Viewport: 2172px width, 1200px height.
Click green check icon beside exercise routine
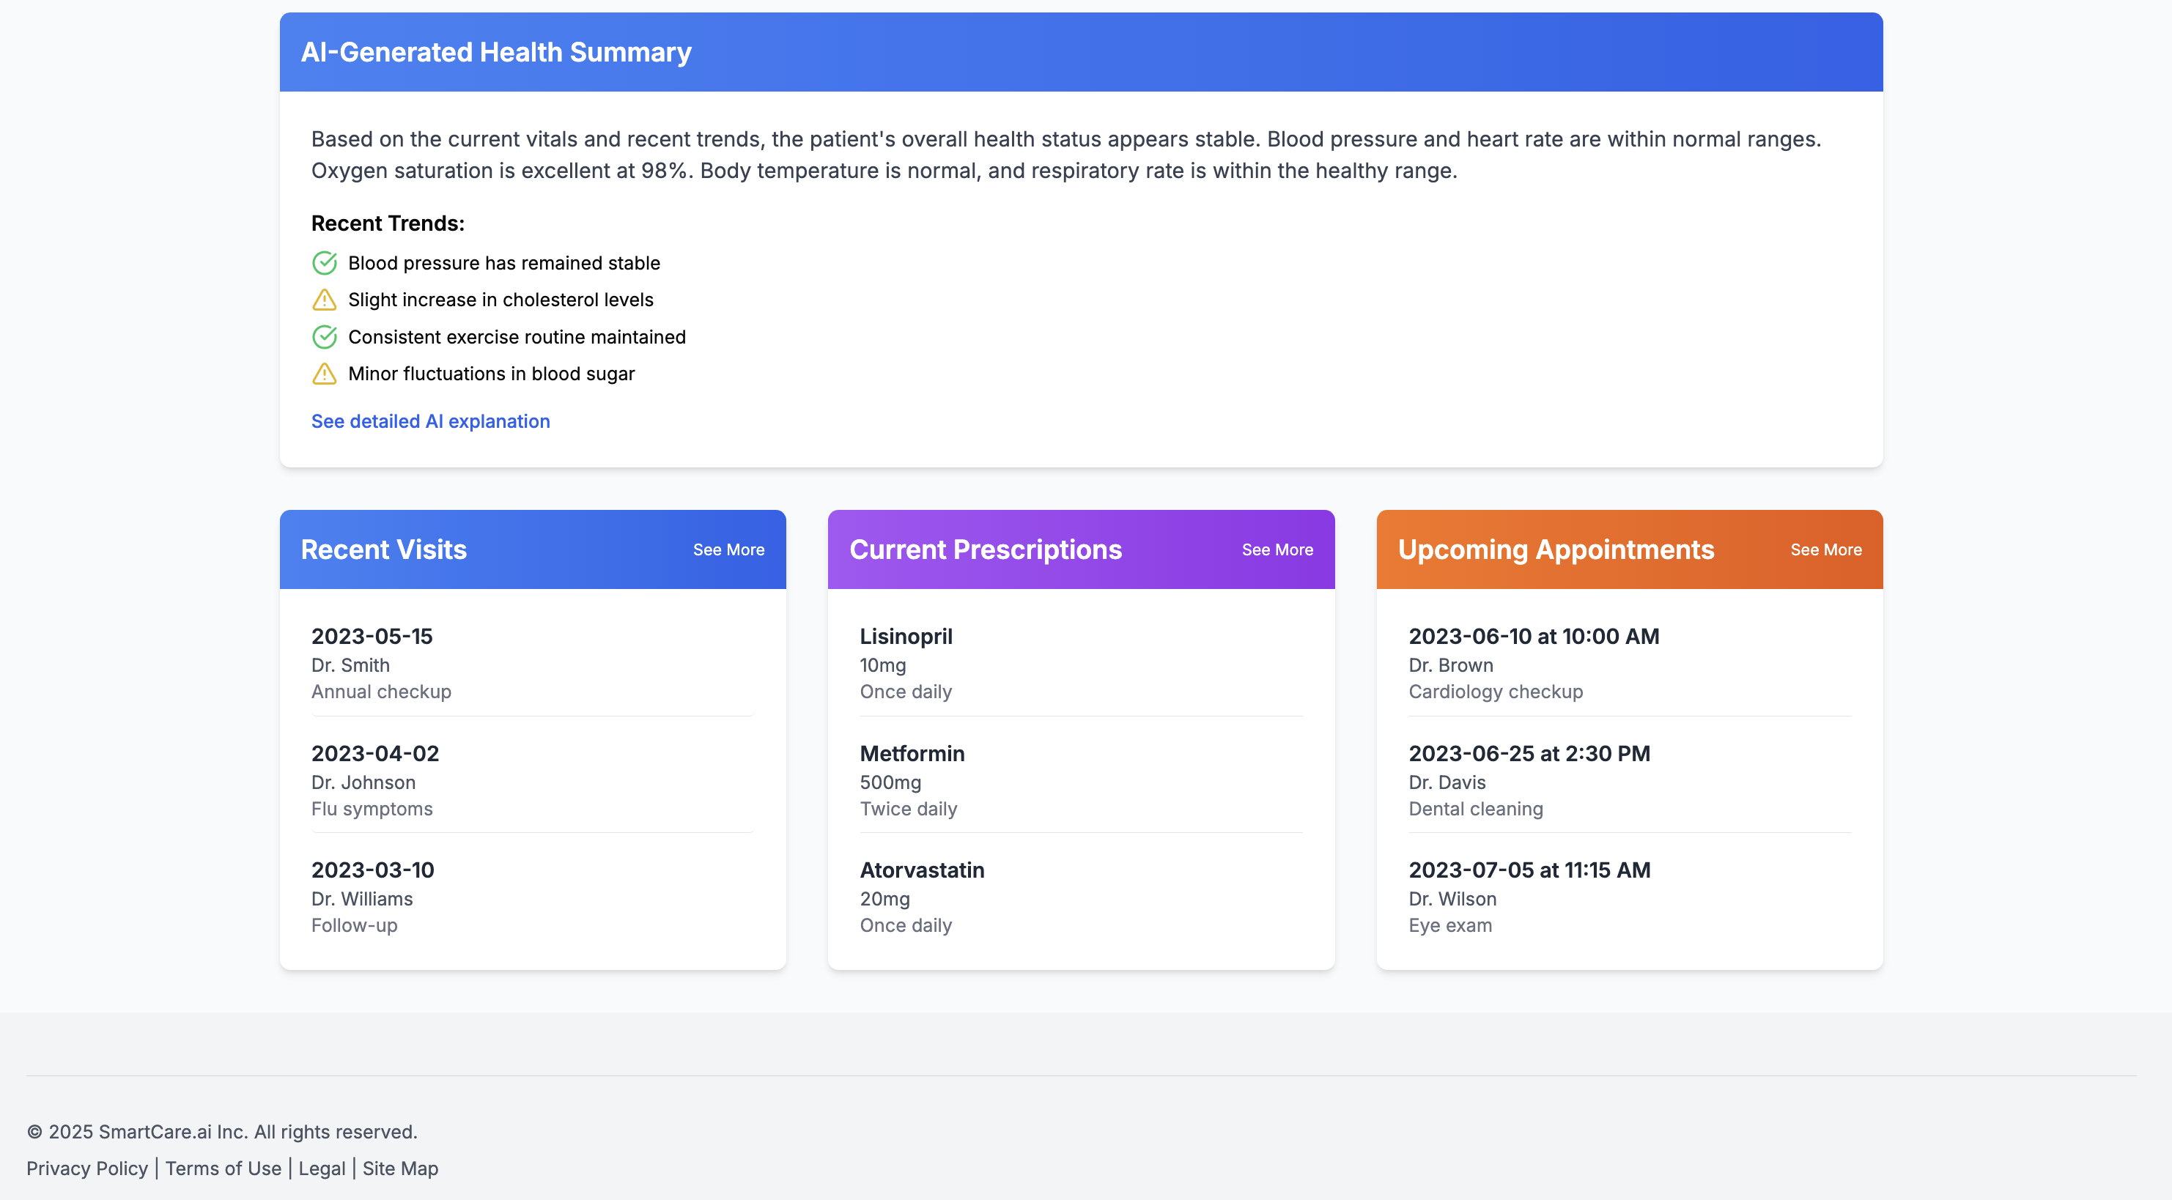point(324,337)
